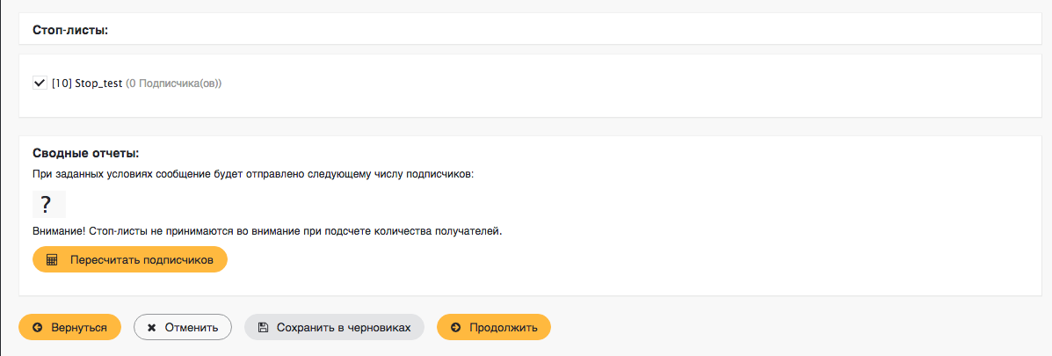Viewport: 1052px width, 356px height.
Task: Click the "(0 Подписчика(ов))" subscriber count text
Action: [173, 84]
